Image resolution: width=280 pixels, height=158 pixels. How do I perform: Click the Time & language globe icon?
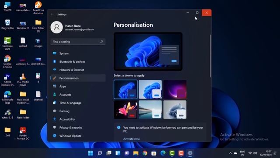(x=55, y=103)
